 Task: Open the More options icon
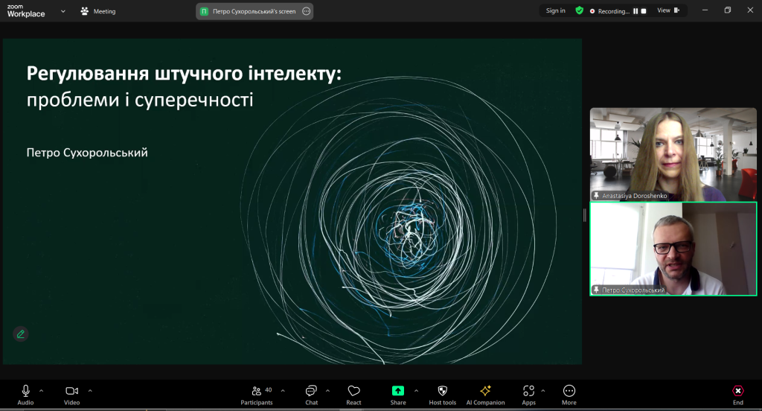tap(569, 391)
